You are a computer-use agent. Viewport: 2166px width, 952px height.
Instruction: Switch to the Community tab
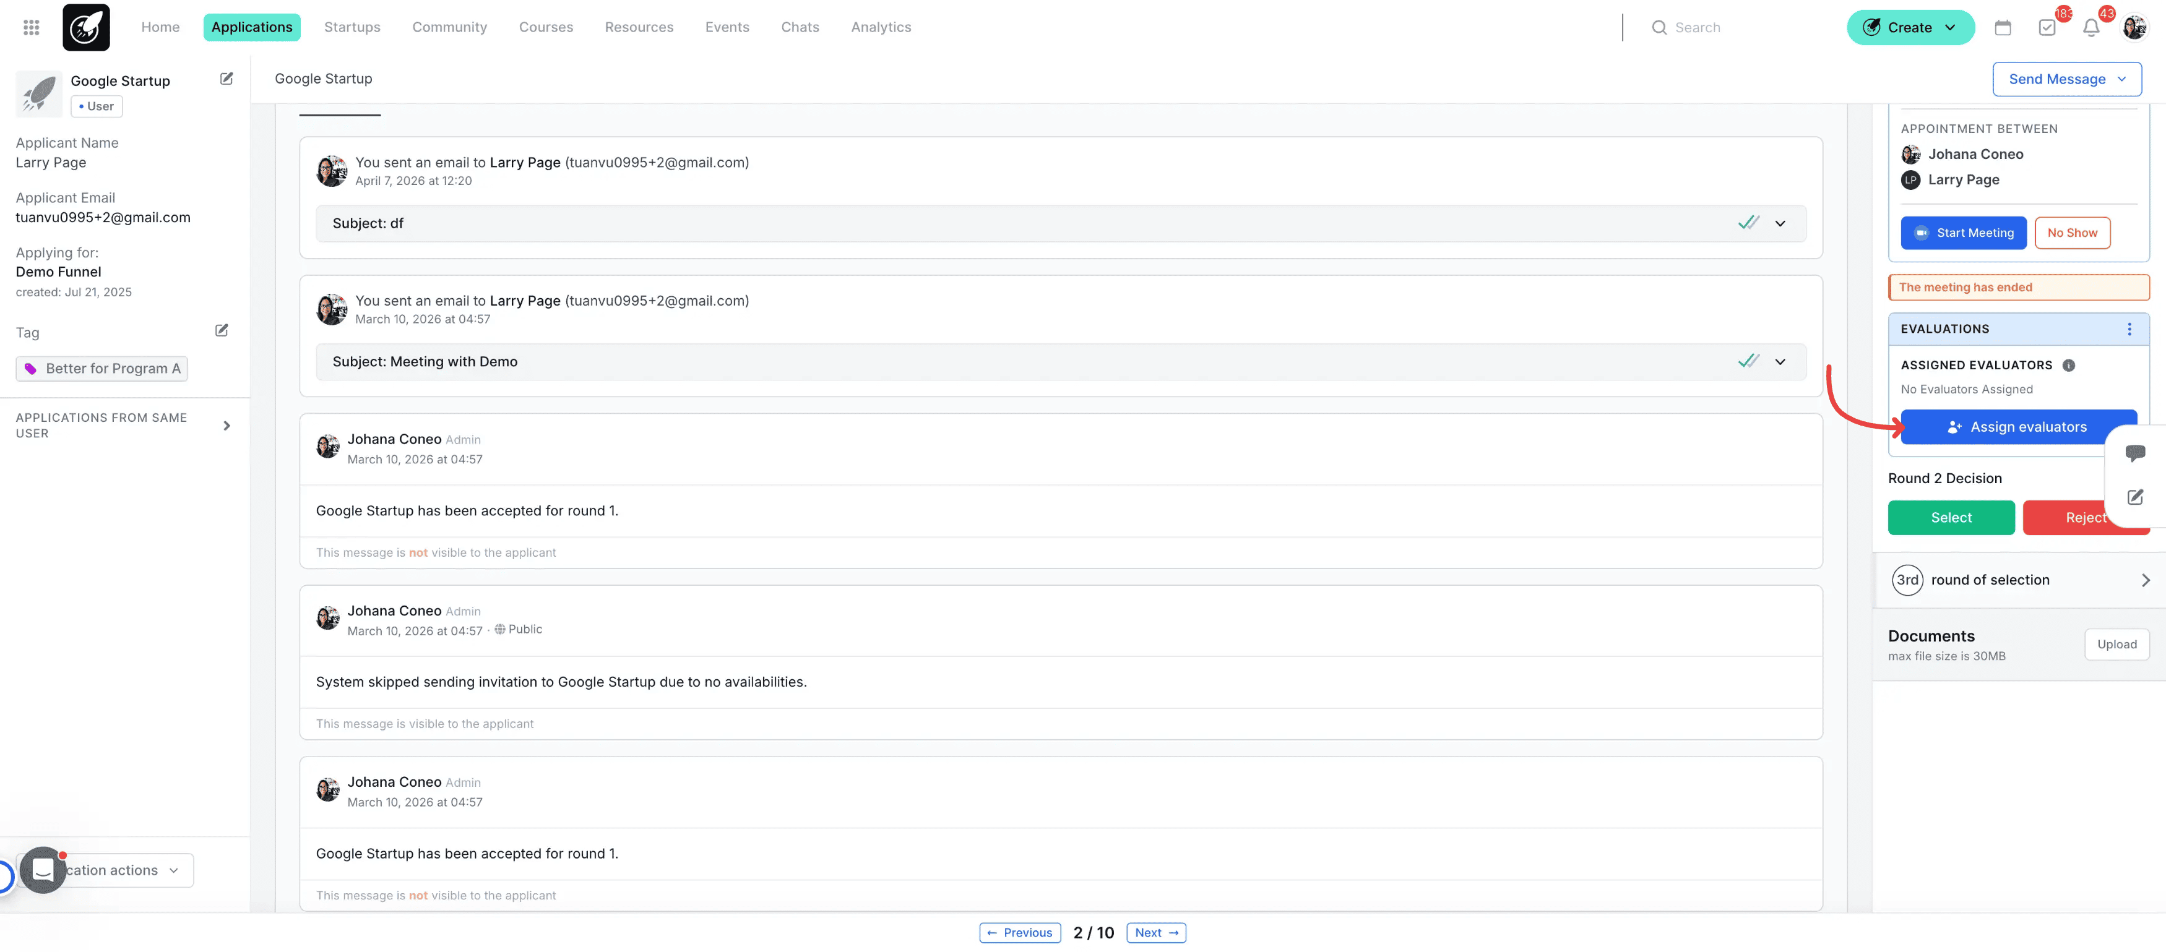pos(450,28)
